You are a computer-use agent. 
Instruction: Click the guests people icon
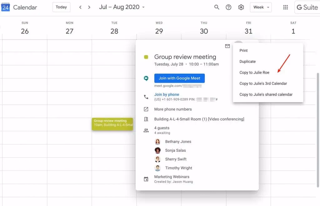click(146, 130)
